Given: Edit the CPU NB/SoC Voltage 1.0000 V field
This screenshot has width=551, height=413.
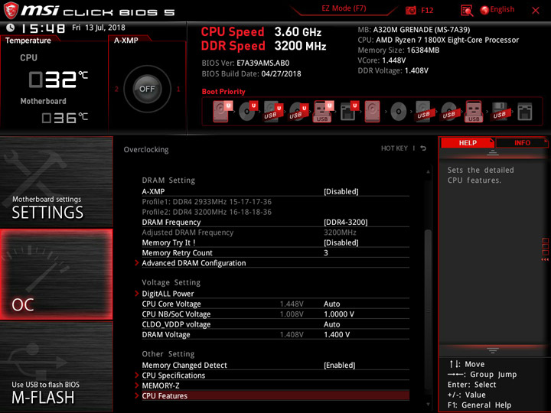Looking at the screenshot, I should click(339, 314).
